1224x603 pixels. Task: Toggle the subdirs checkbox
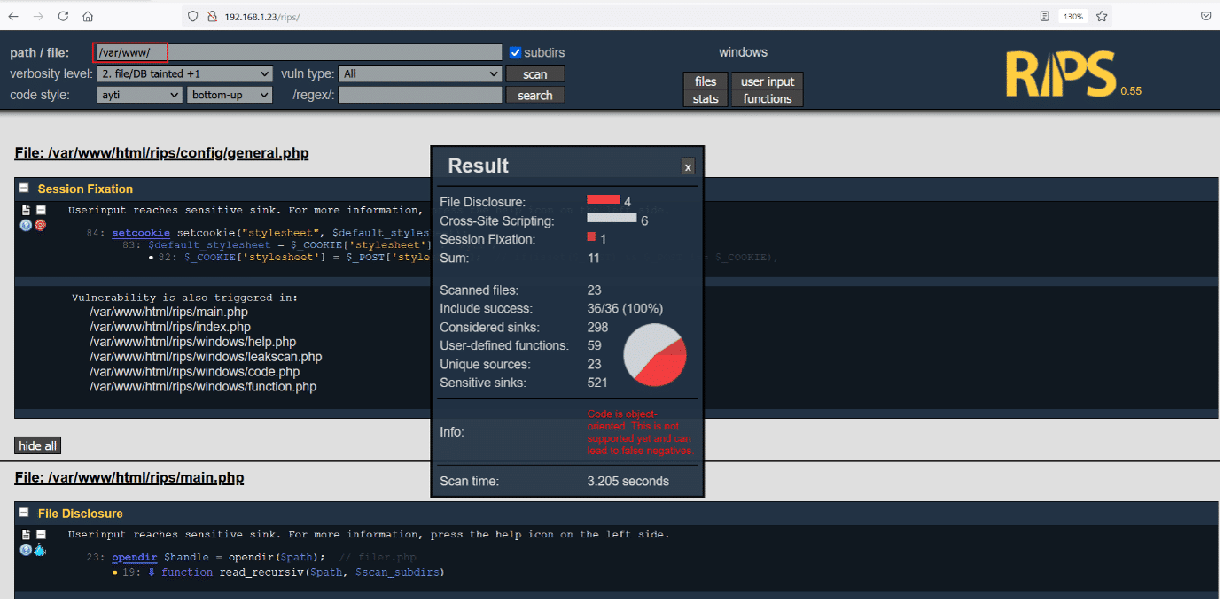516,53
